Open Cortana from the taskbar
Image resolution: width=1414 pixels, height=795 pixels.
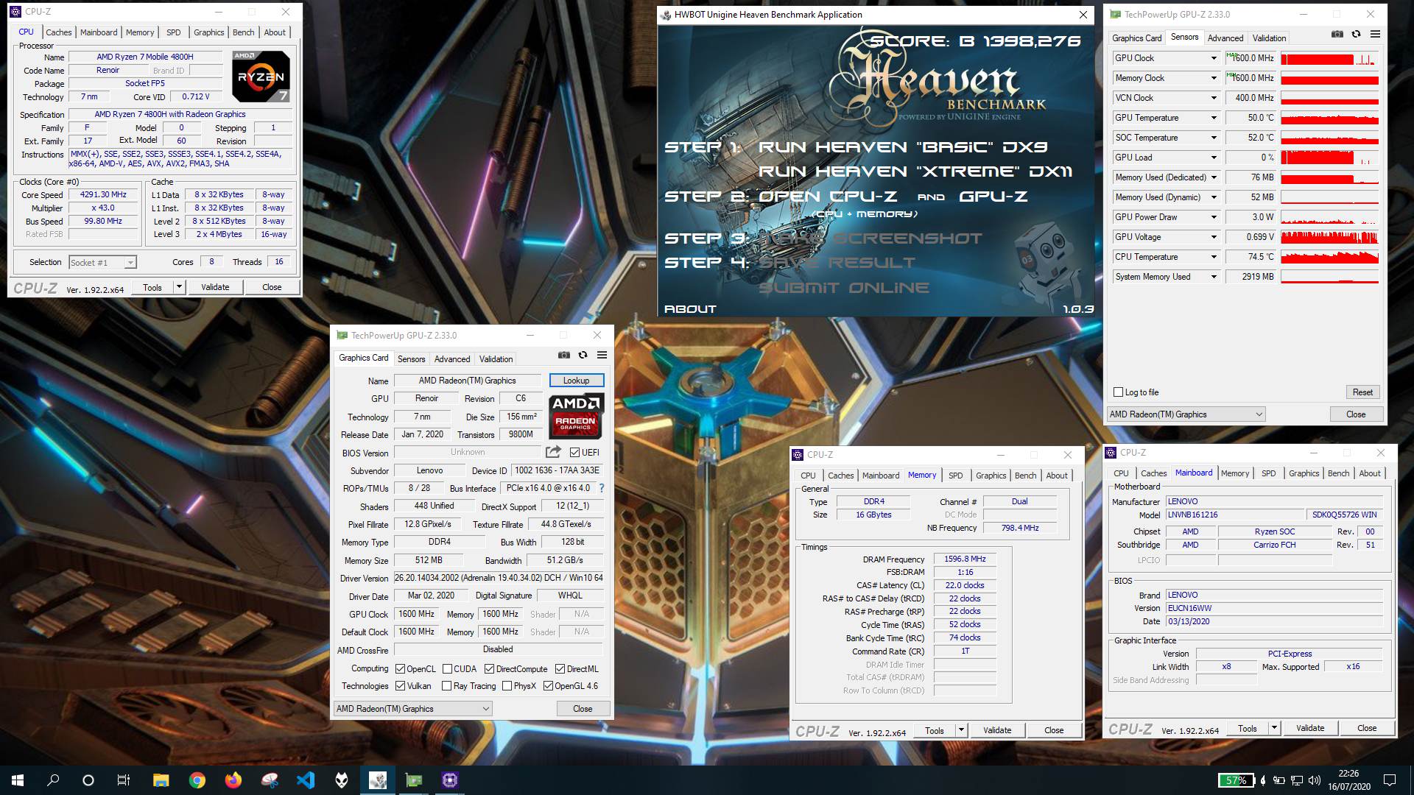88,780
